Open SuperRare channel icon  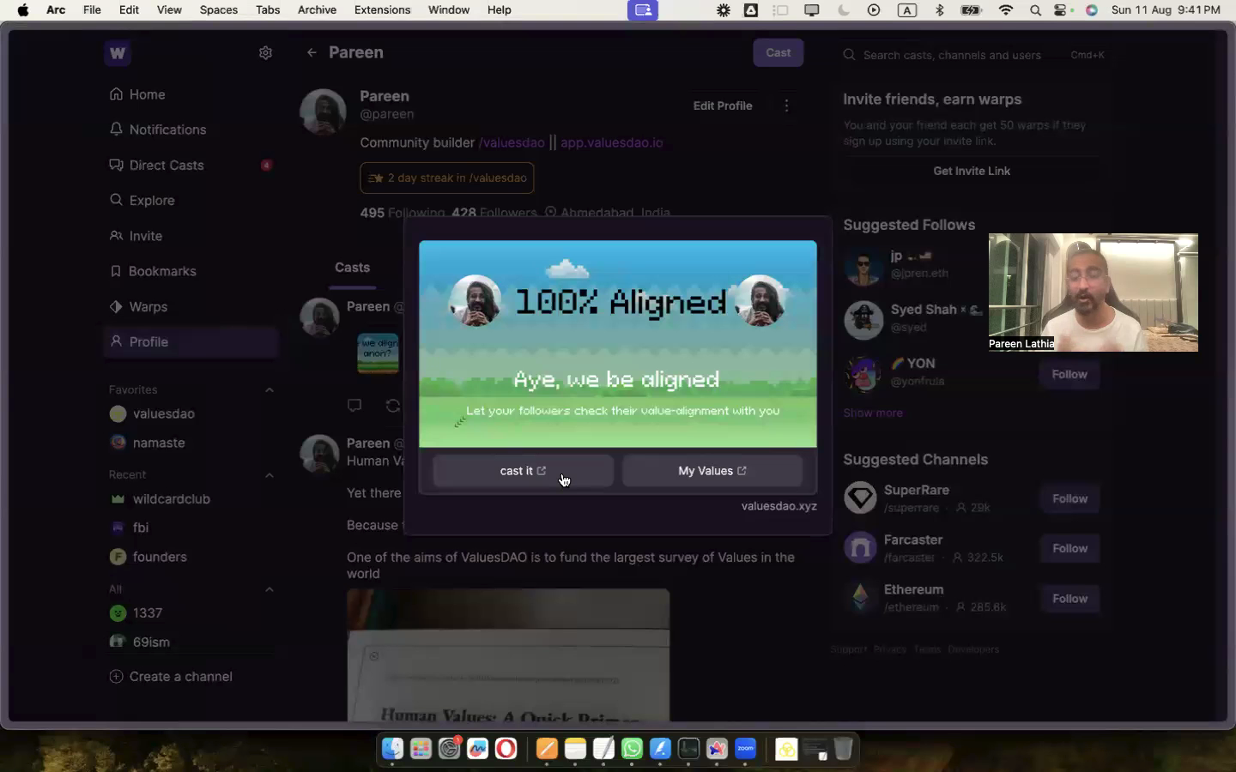click(x=860, y=498)
